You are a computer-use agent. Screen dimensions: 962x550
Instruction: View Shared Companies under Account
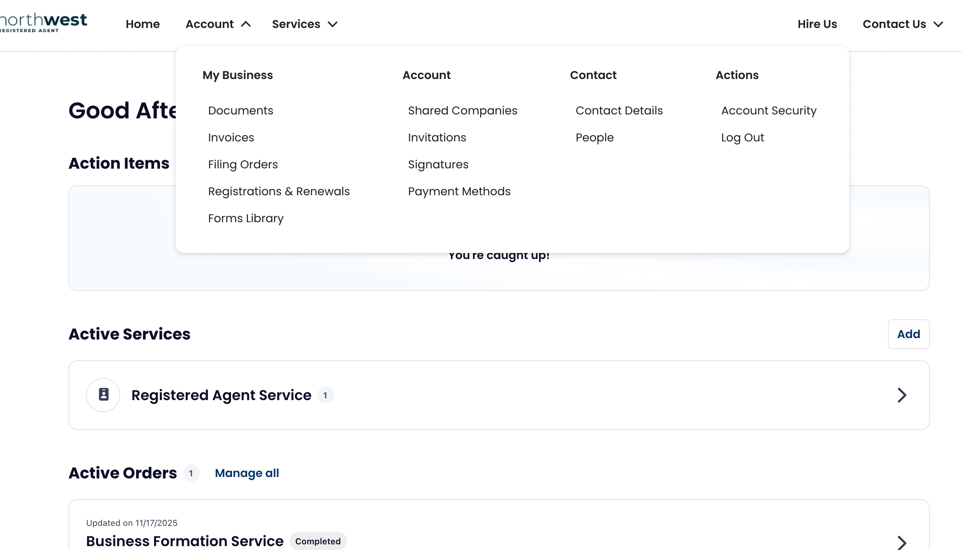pos(462,110)
